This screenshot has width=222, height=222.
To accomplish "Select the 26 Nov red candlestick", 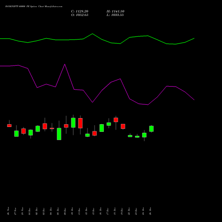I will [x=9, y=126].
